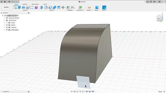Select the Construct Offset Plane icon

(x=80, y=7)
